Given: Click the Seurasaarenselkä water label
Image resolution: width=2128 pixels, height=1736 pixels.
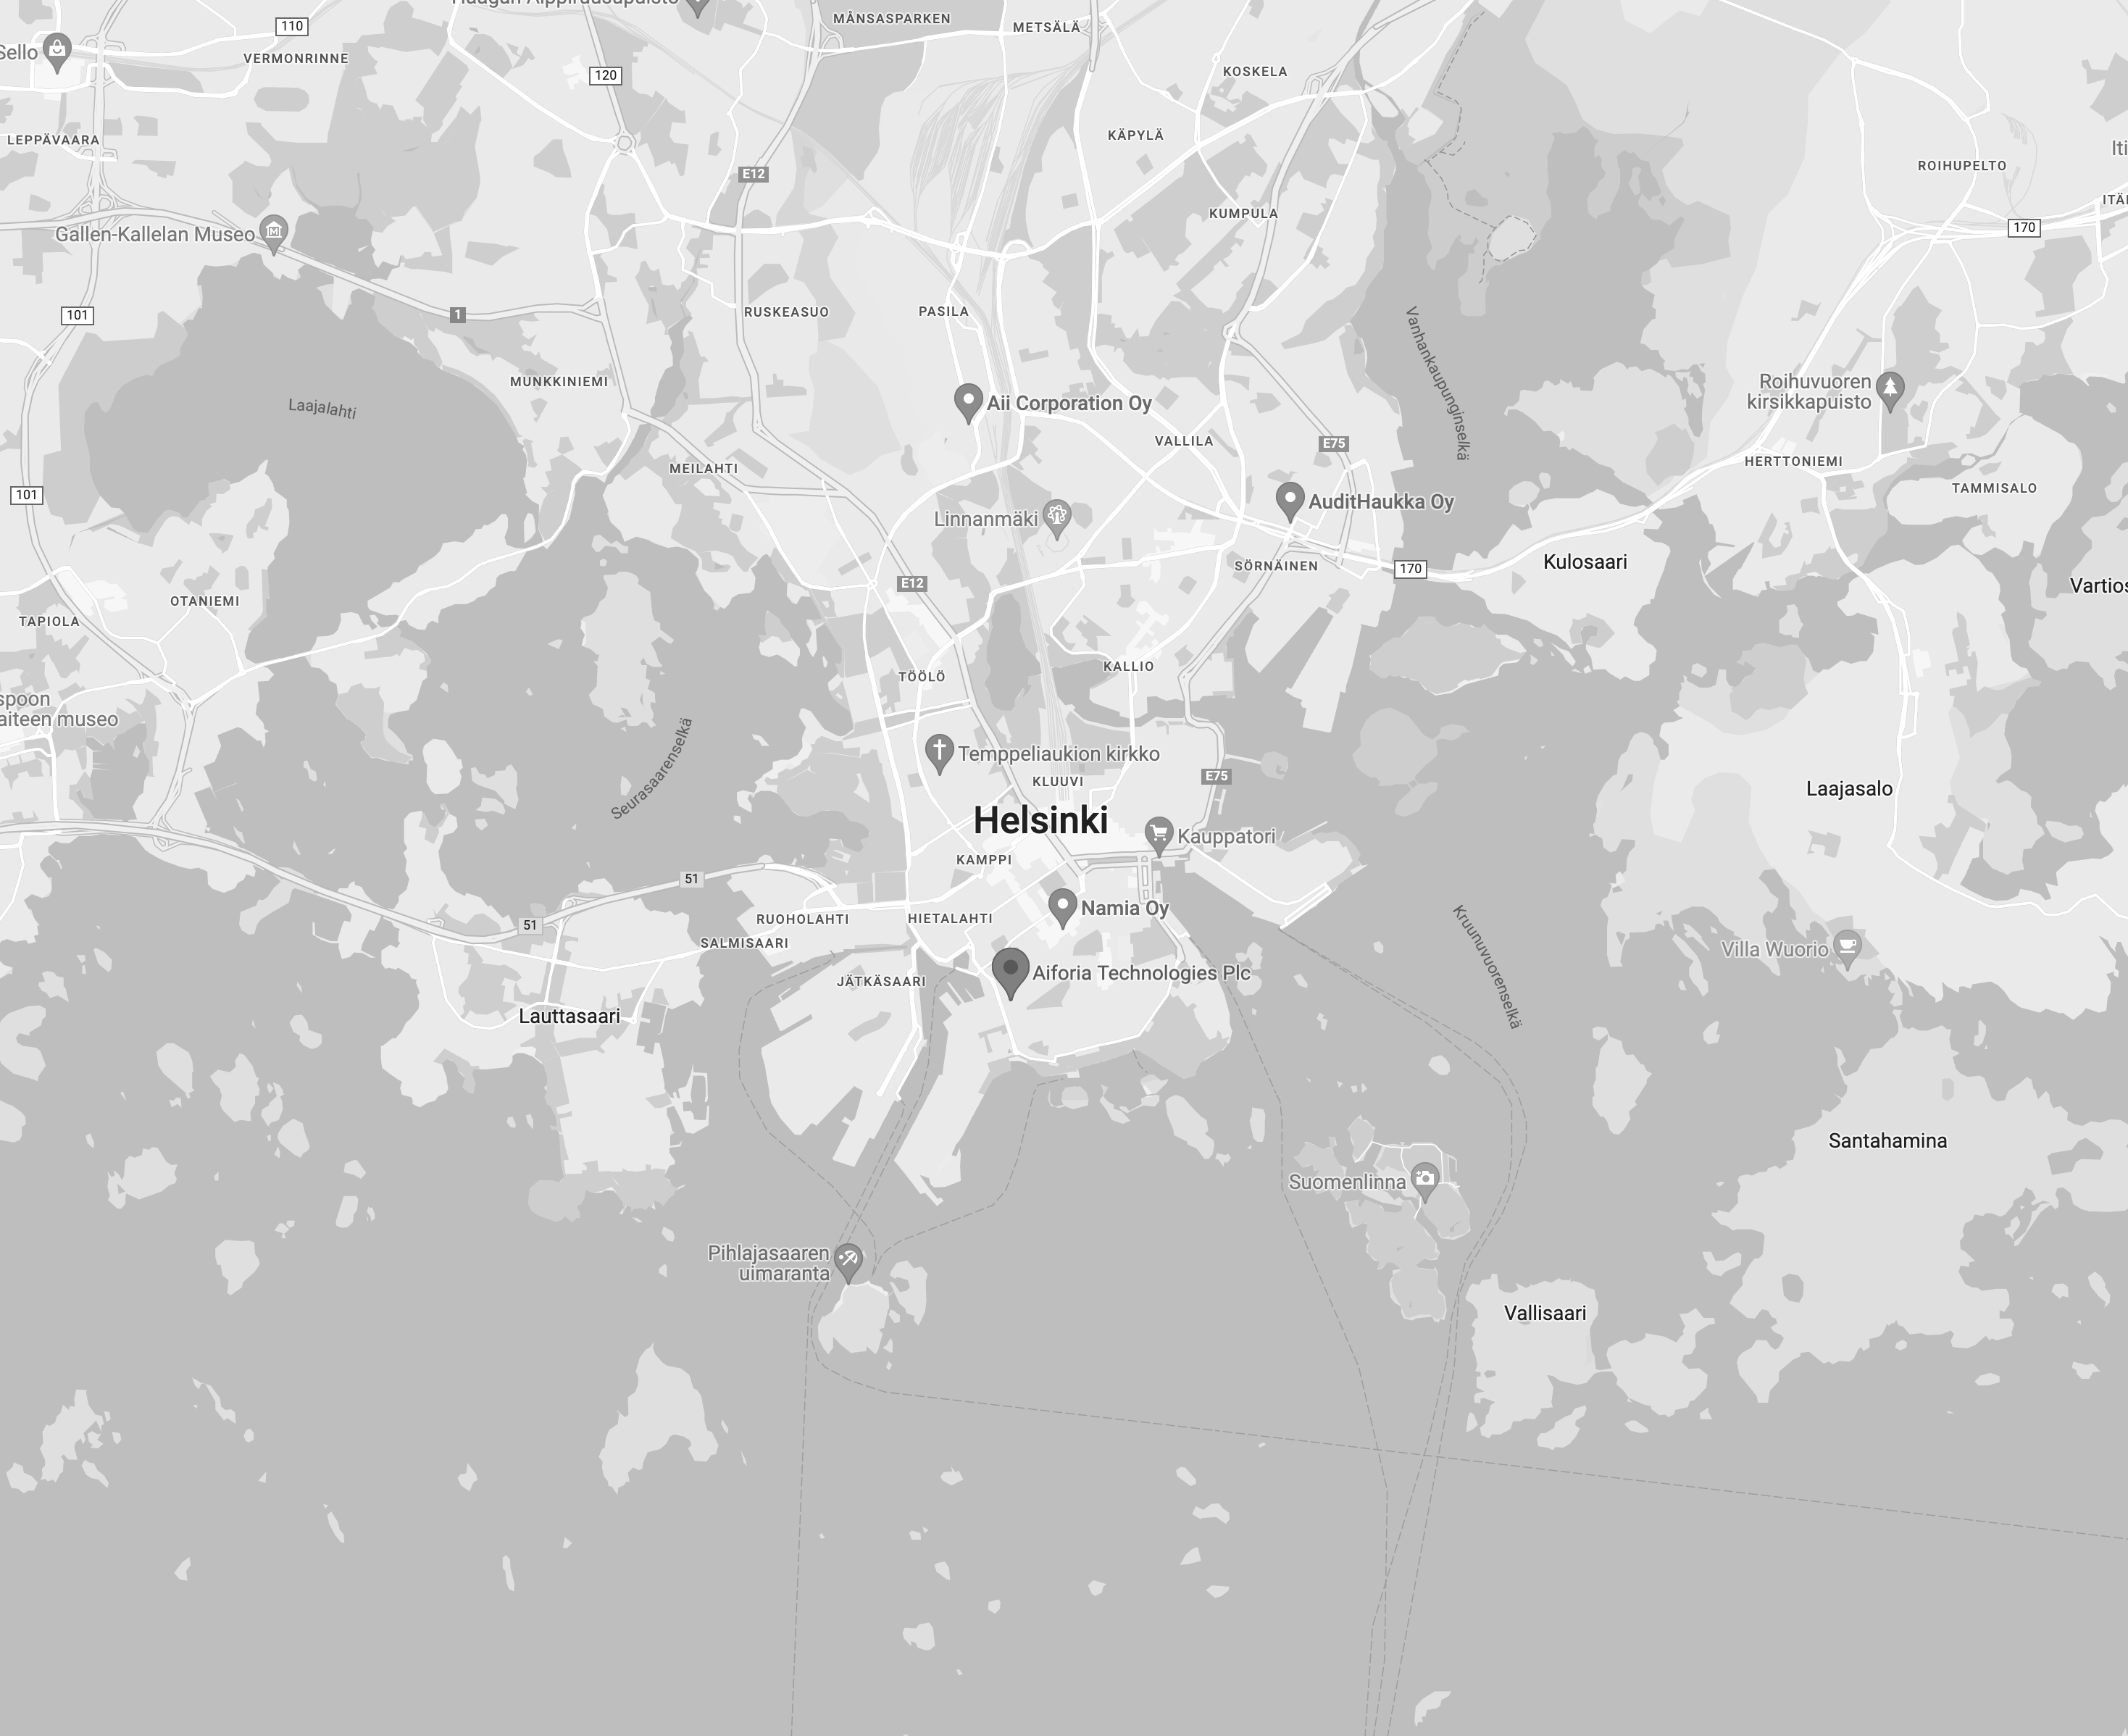Looking at the screenshot, I should (652, 768).
